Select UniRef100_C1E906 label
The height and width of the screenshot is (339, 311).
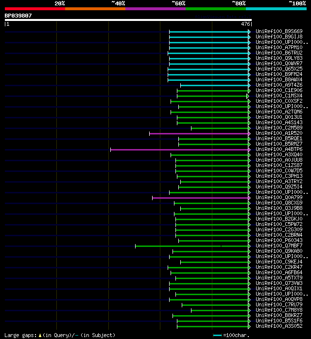279,90
